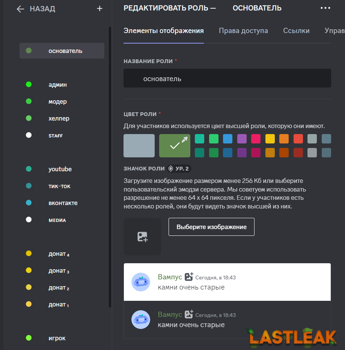Select the youtube role
This screenshot has width=345, height=350.
click(60, 169)
